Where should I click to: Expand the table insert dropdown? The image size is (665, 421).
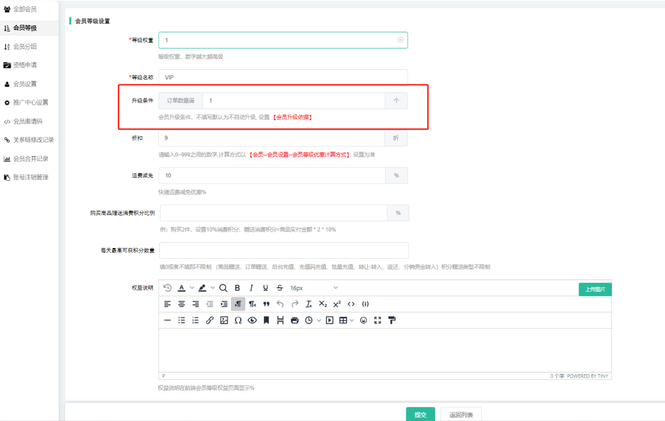(x=352, y=321)
